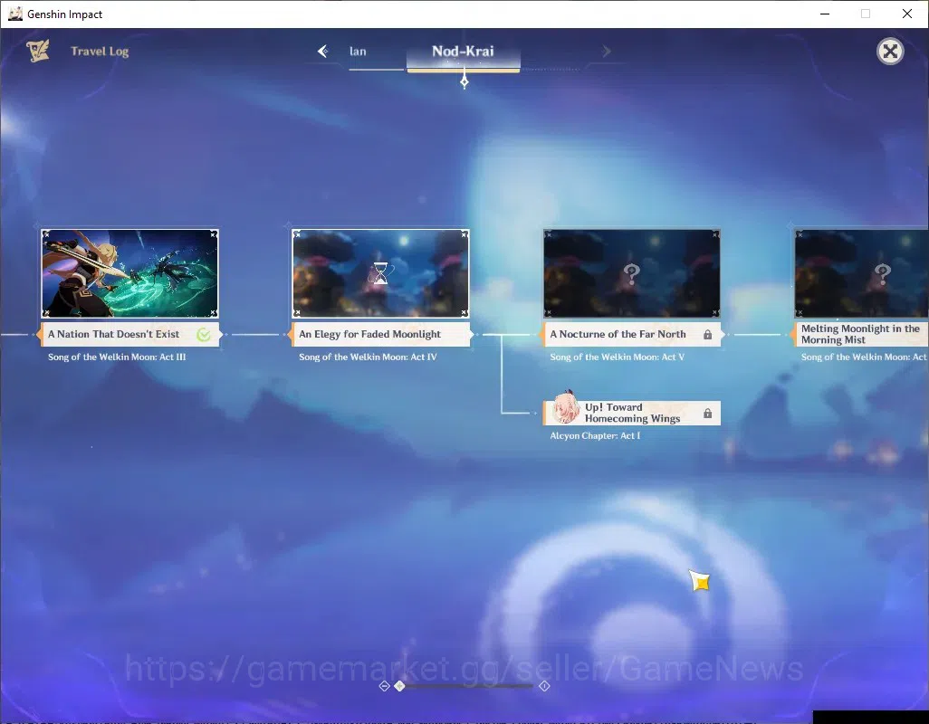Click the timeline scrollbar track

(x=468, y=686)
